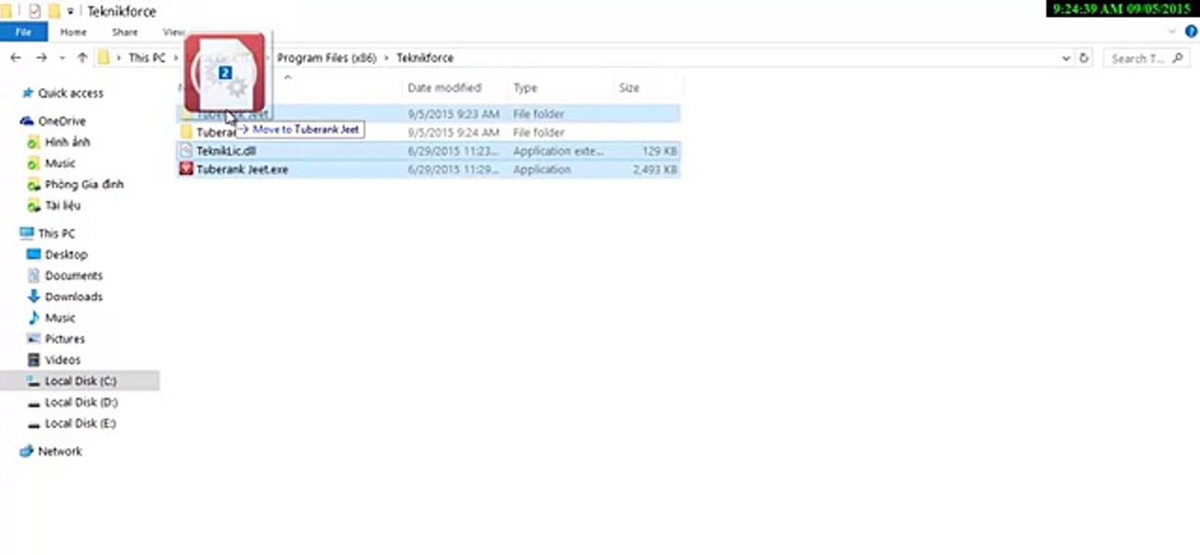The image size is (1200, 555).
Task: Click the OneDrive cloud icon
Action: [x=27, y=121]
